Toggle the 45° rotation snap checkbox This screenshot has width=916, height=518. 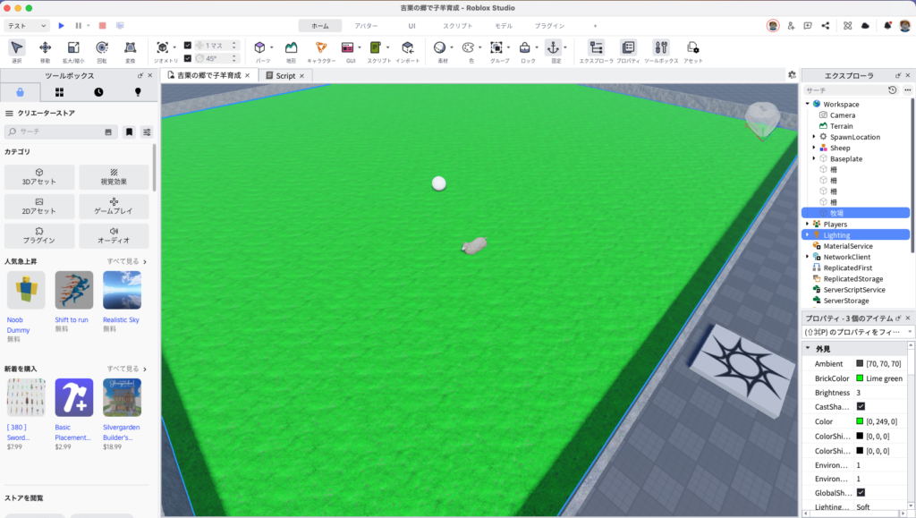(188, 58)
